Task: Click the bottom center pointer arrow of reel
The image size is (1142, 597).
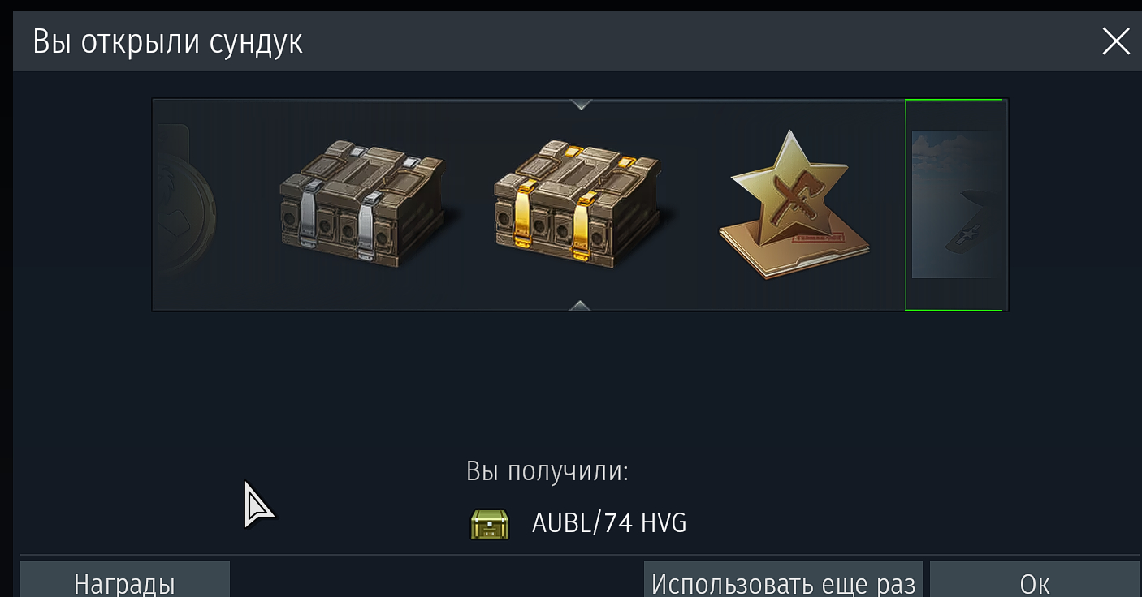Action: click(580, 305)
